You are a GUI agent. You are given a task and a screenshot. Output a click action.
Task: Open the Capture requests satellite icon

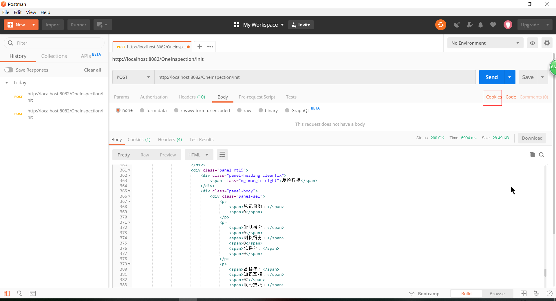[x=457, y=25]
